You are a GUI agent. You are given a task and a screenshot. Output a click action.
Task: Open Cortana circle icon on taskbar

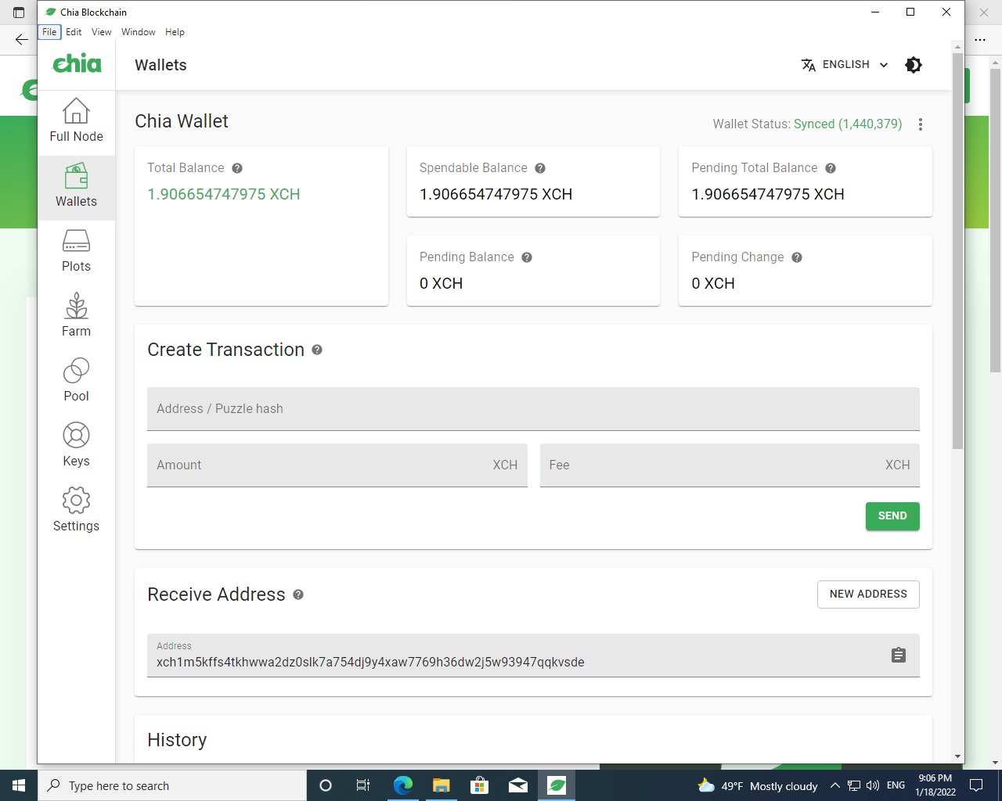[x=326, y=785]
